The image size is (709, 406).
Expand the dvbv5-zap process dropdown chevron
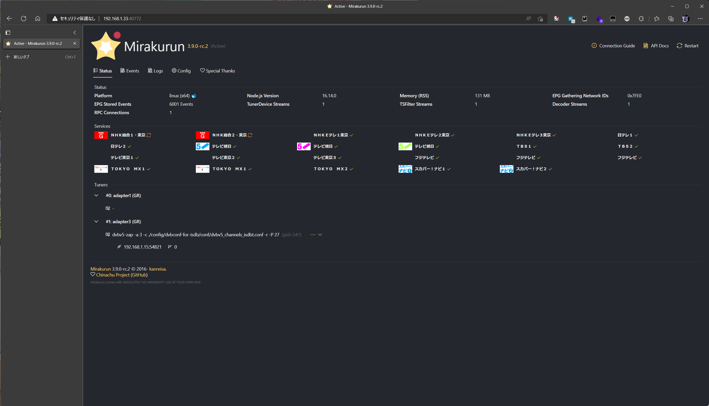point(320,234)
